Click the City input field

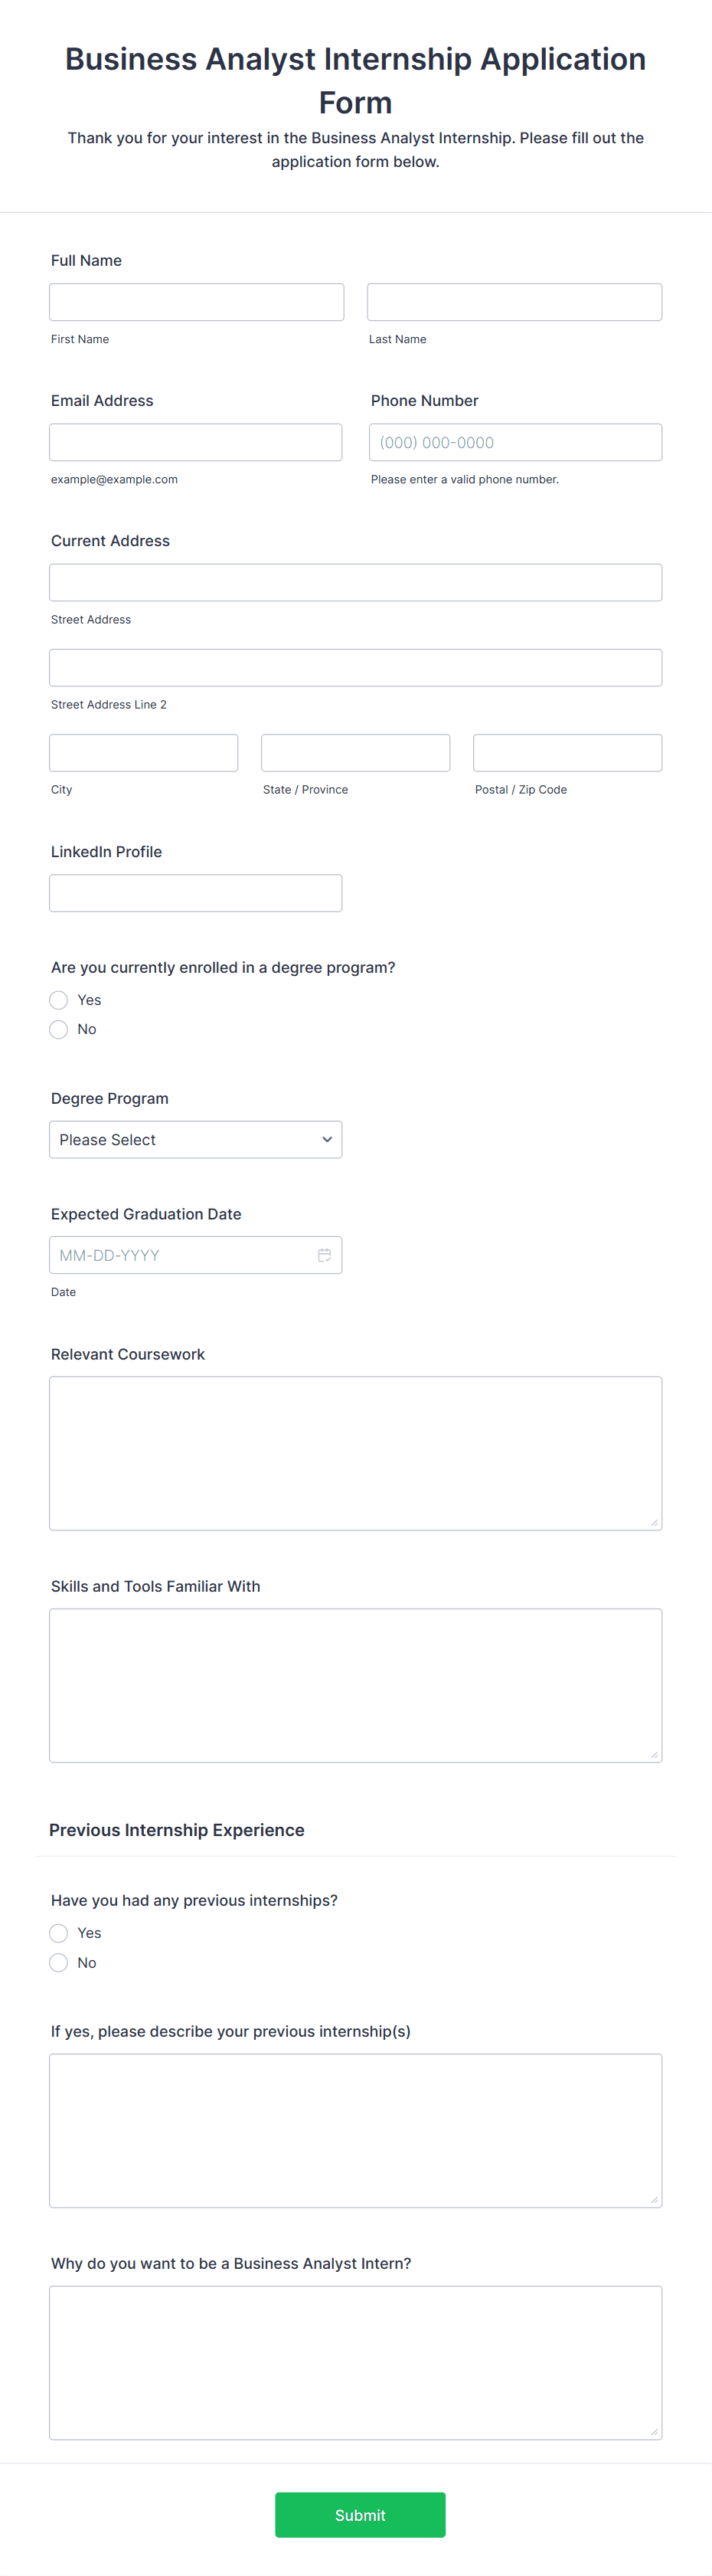tap(143, 752)
